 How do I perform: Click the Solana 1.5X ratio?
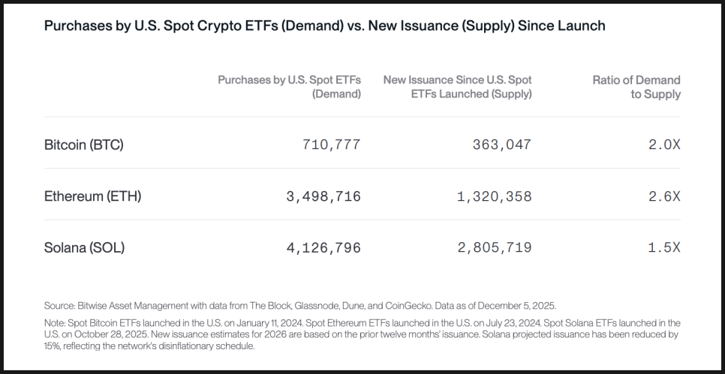pyautogui.click(x=664, y=247)
